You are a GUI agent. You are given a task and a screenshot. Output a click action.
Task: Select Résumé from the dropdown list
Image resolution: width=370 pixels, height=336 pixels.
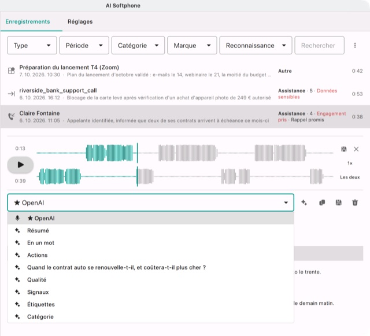click(150, 230)
